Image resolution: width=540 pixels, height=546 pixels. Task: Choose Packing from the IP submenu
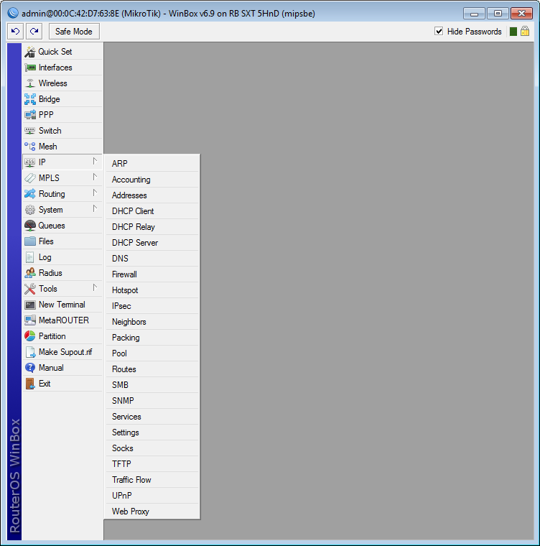[152, 338]
